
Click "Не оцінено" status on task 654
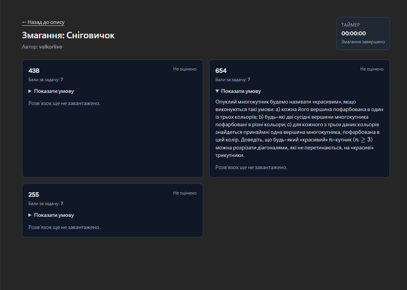tap(371, 69)
